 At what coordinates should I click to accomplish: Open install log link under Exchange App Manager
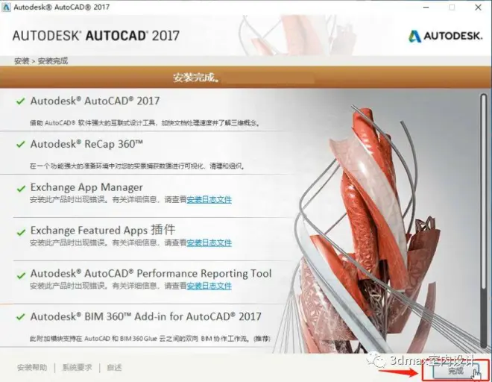[x=209, y=200]
